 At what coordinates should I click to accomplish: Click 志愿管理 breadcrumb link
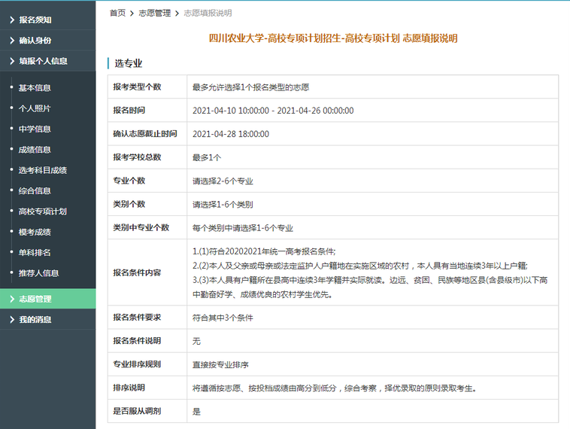[154, 13]
